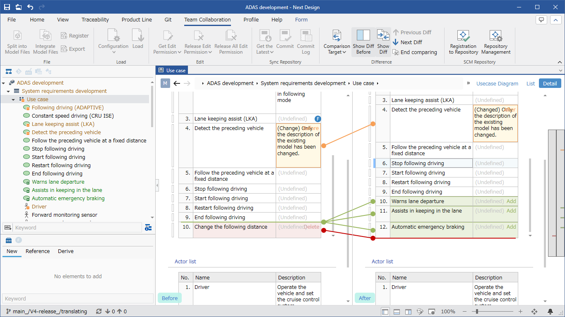The height and width of the screenshot is (317, 565).
Task: Click the Export ribbon command
Action: click(x=73, y=49)
